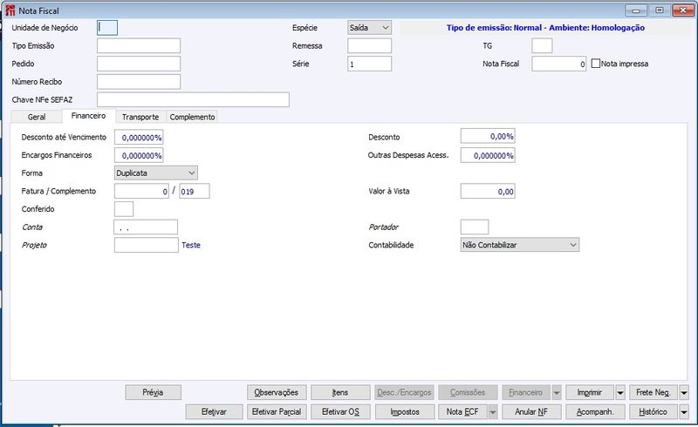
Task: Open the Contabilidade dropdown Não Contabilizar
Action: [519, 245]
